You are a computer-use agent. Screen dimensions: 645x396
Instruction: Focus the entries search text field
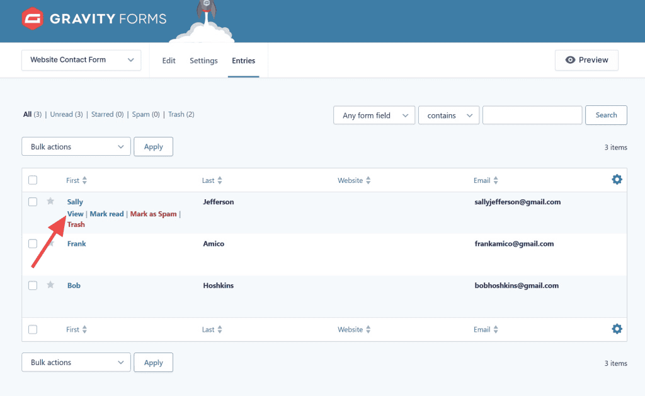pyautogui.click(x=532, y=115)
